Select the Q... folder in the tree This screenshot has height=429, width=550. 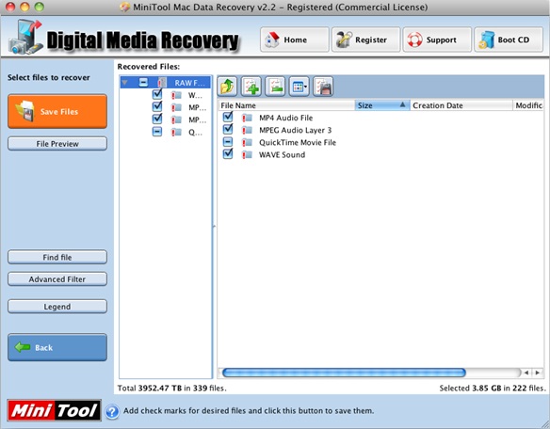click(195, 133)
